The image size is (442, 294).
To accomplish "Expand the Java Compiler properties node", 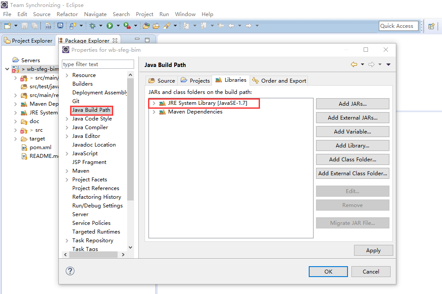I will 67,127.
